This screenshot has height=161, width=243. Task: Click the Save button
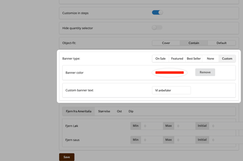pos(67,157)
